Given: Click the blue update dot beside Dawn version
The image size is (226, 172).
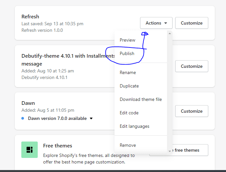Looking at the screenshot, I should (23, 118).
